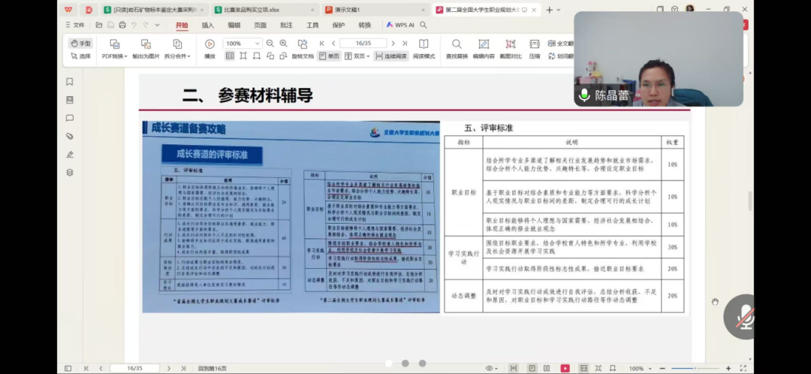811x374 pixels.
Task: Adjust the zoom slider in status bar
Action: pos(695,368)
